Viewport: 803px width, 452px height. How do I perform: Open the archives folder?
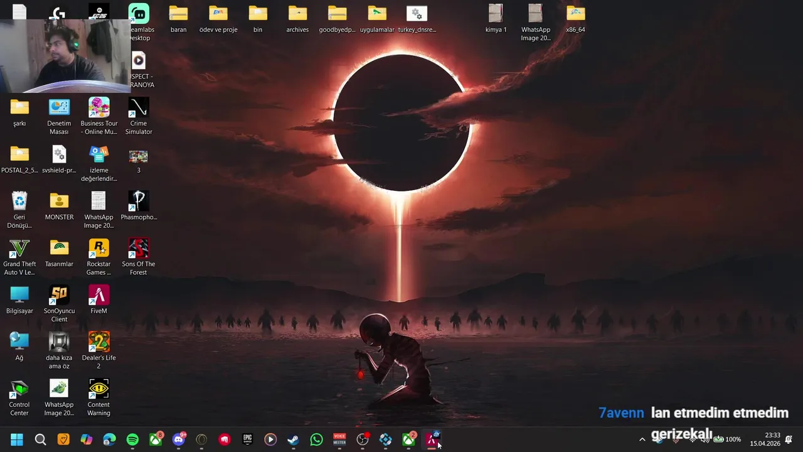pyautogui.click(x=297, y=19)
